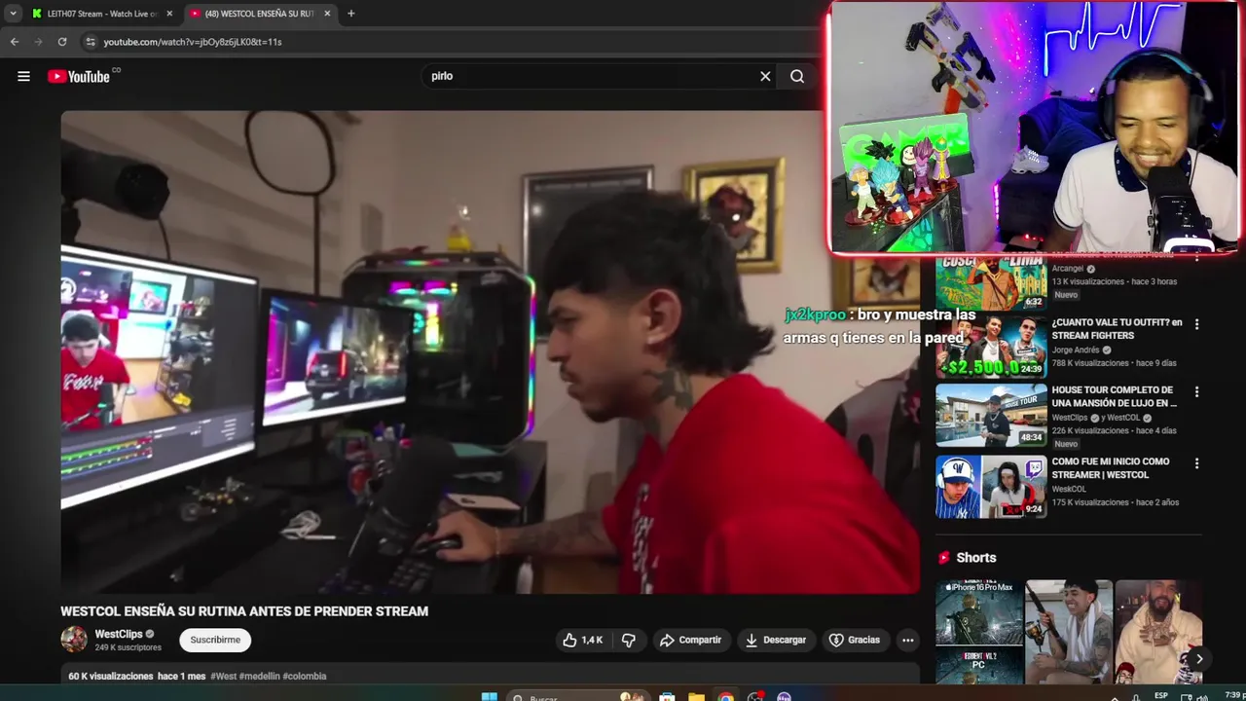Click the #colombia hashtag

305,676
